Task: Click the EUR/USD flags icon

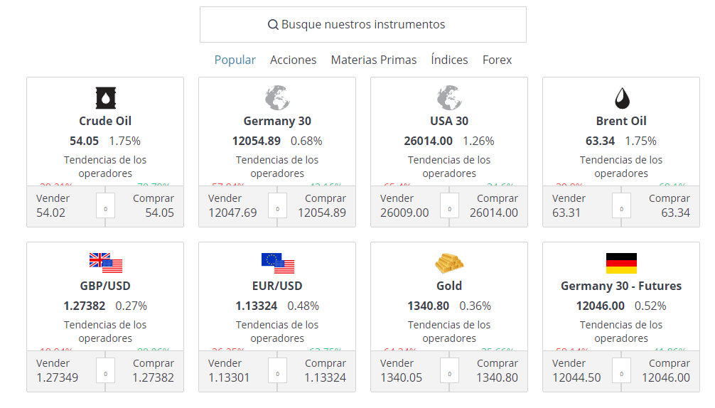Action: (277, 263)
